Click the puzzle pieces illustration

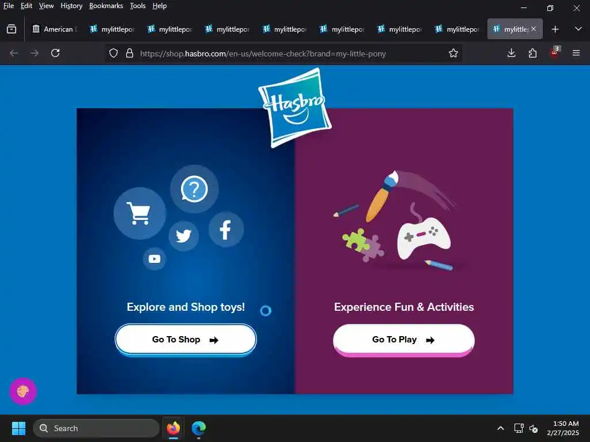[363, 245]
